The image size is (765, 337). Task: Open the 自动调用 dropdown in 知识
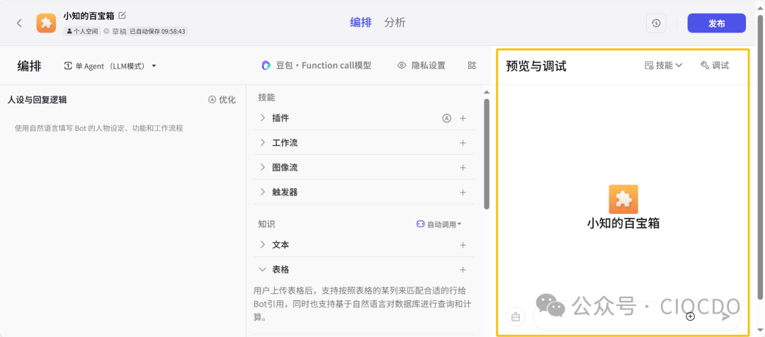point(439,224)
